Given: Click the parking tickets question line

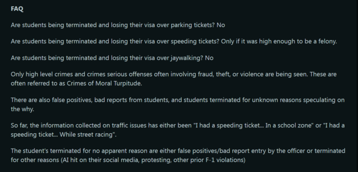Looking at the screenshot, I should point(118,25).
